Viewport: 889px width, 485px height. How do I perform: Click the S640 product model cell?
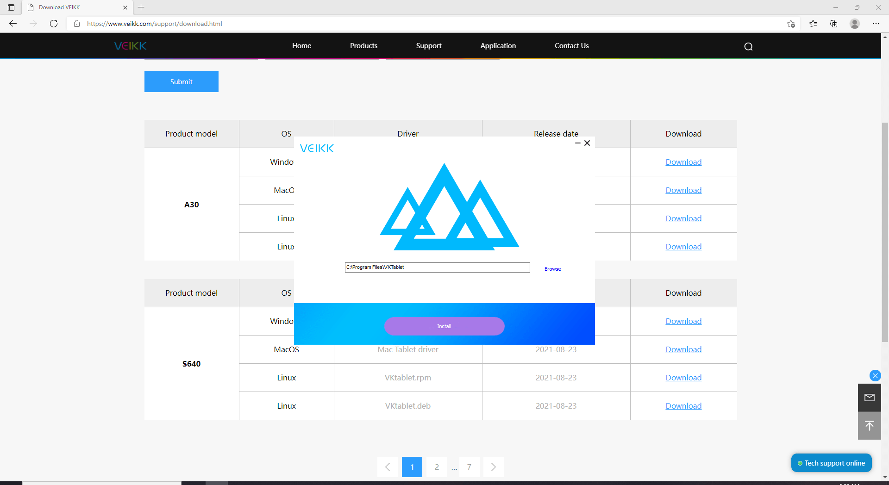(192, 364)
